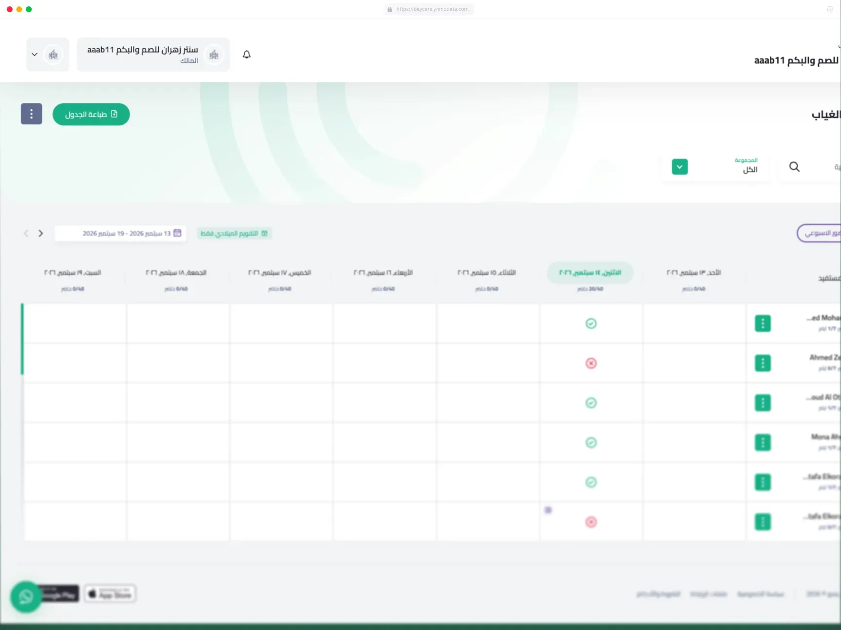Switch to weekly attendance view tab

[x=820, y=233]
